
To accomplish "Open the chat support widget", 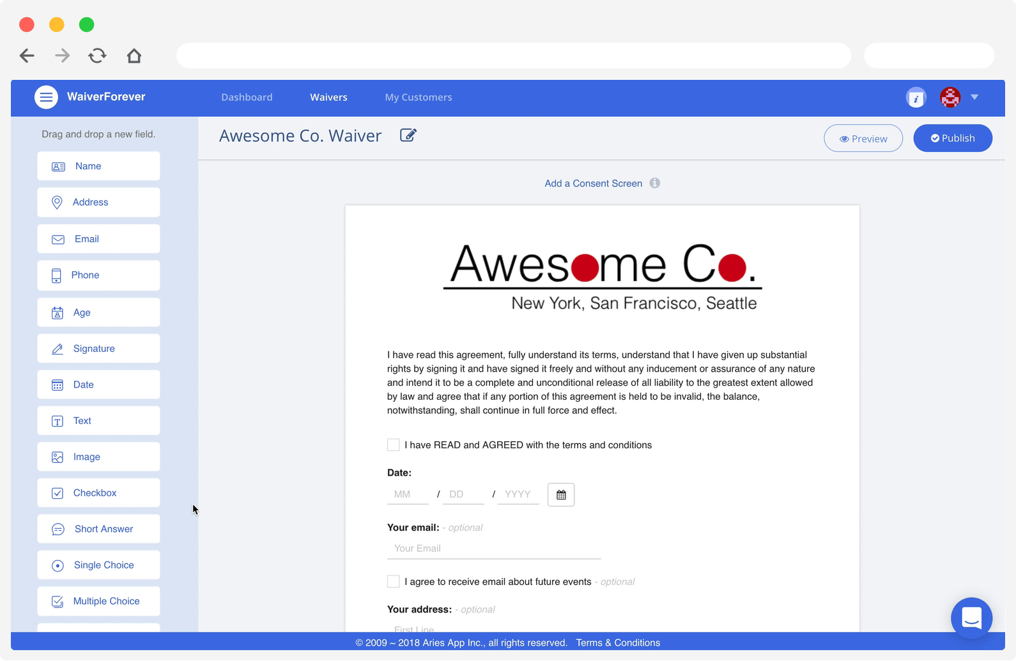I will point(971,618).
